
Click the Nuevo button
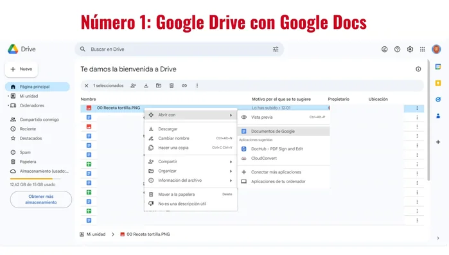point(21,69)
